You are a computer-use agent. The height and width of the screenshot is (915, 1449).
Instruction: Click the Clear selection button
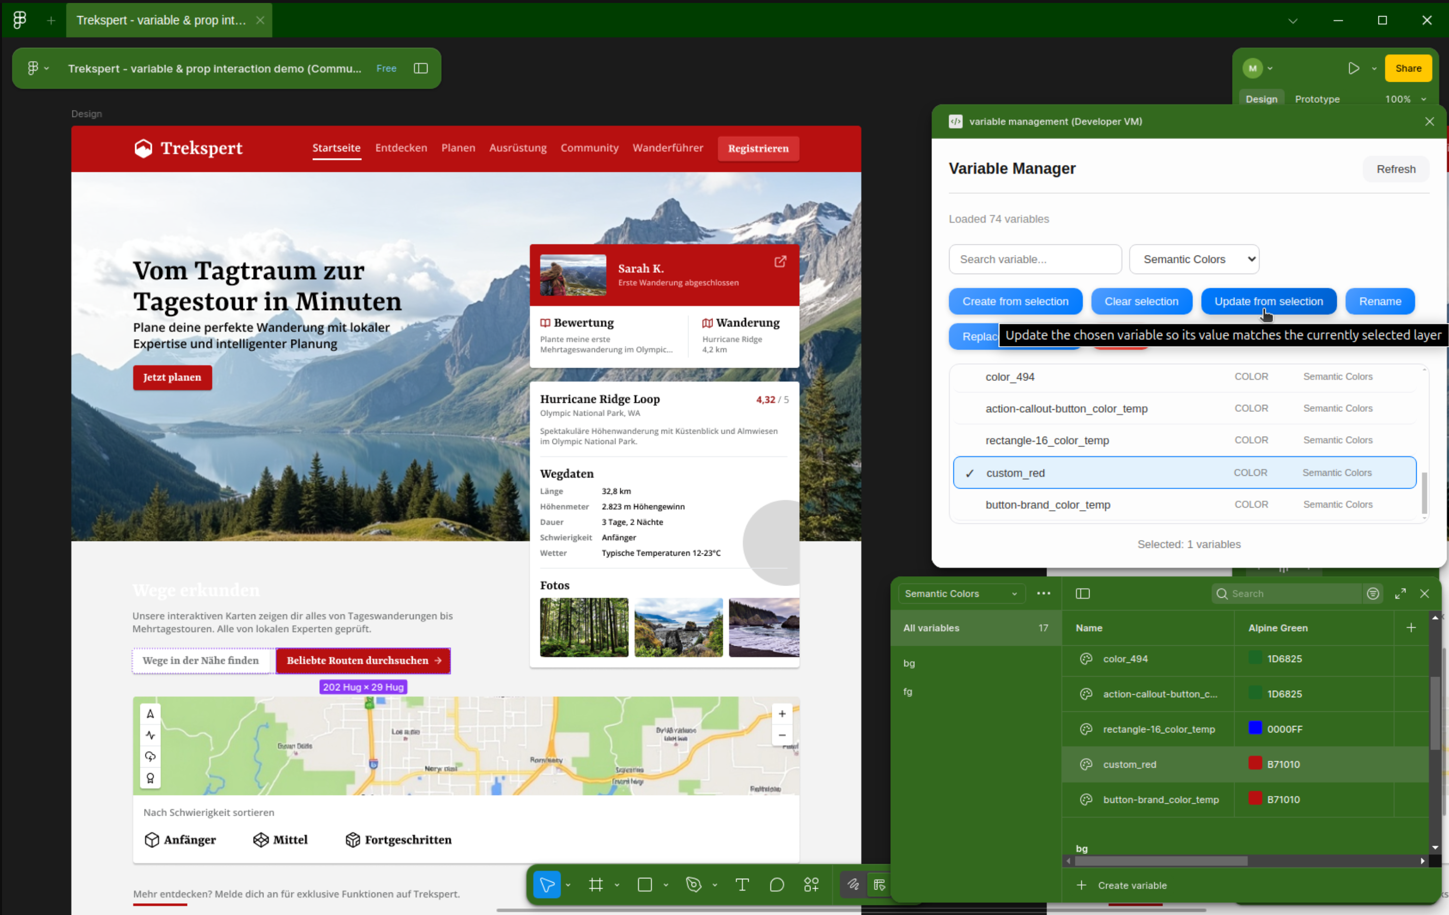[x=1141, y=302]
